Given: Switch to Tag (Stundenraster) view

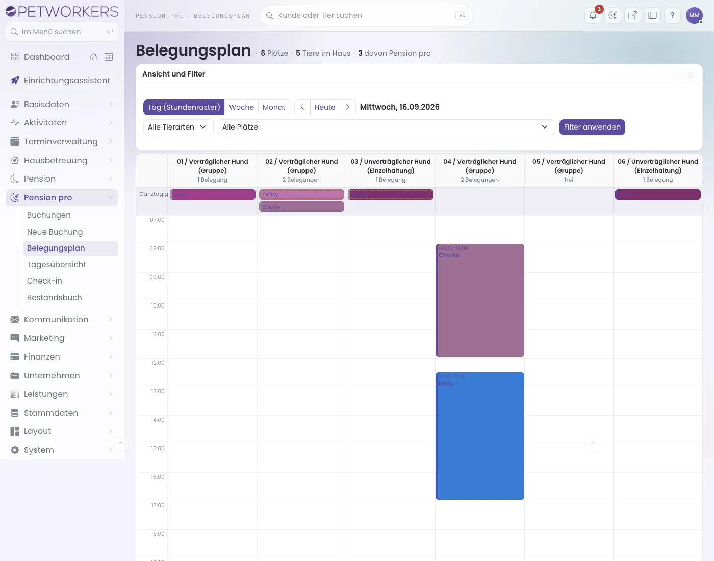Looking at the screenshot, I should [184, 107].
